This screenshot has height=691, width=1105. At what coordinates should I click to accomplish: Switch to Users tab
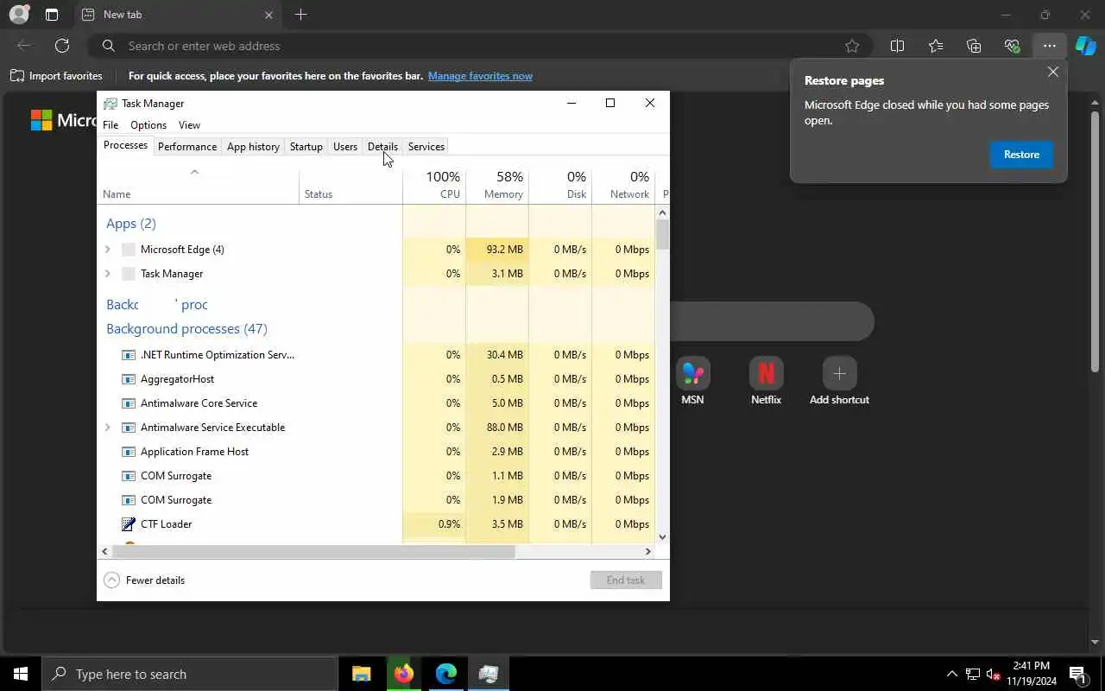coord(345,147)
